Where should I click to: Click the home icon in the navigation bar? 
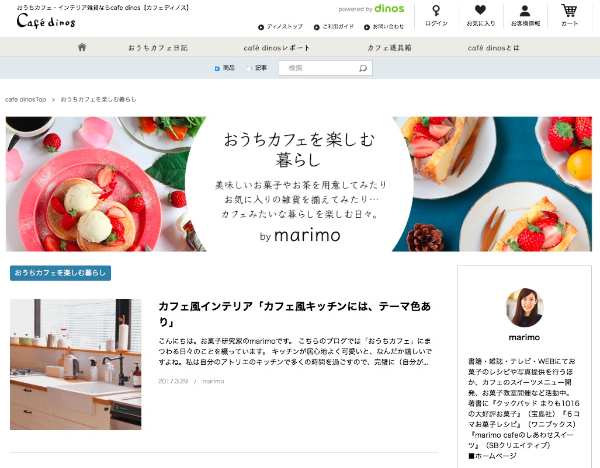(82, 47)
